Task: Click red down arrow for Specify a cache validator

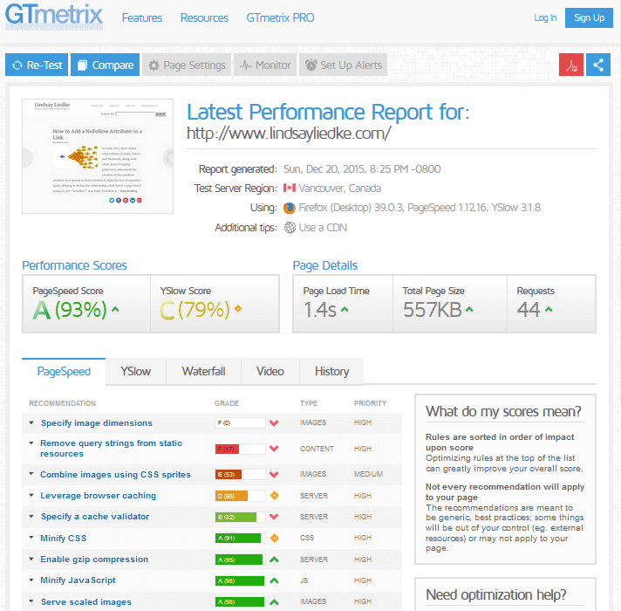Action: [x=274, y=517]
